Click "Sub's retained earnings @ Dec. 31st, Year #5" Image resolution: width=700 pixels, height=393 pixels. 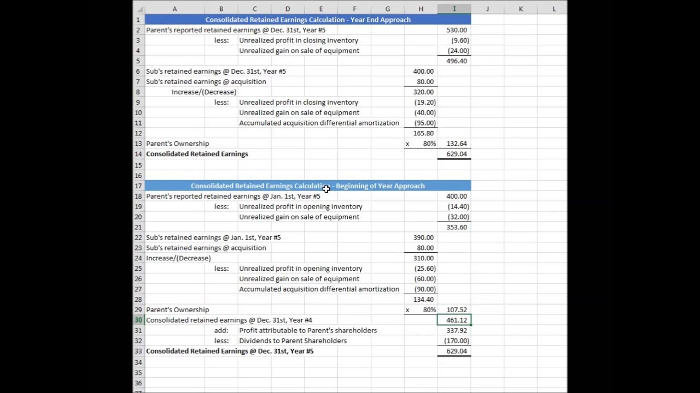215,72
